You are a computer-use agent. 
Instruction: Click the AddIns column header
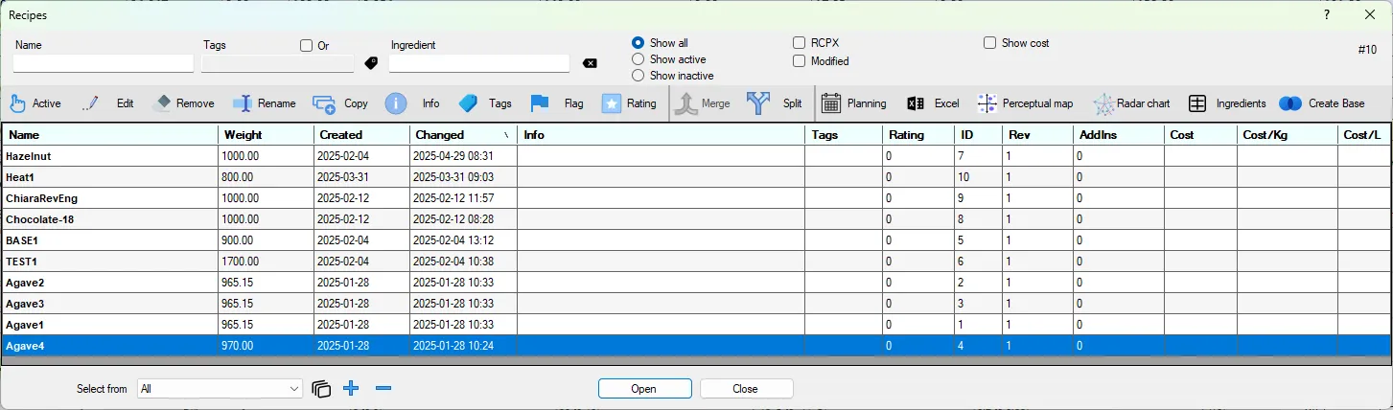[1119, 135]
